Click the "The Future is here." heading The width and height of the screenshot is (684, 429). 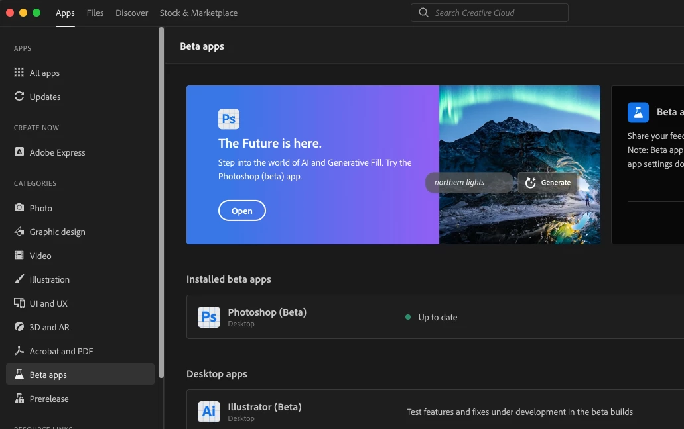[x=269, y=143]
